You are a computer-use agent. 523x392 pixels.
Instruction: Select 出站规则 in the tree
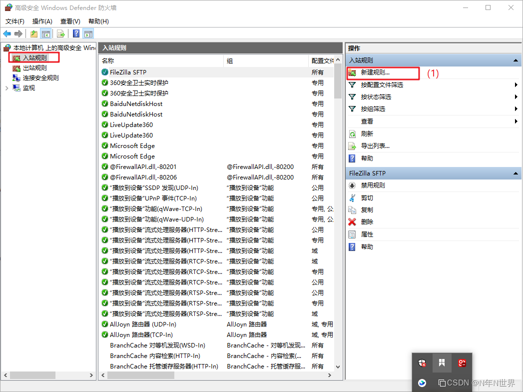34,68
